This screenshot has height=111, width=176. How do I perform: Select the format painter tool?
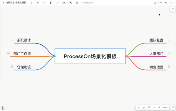[51, 3]
